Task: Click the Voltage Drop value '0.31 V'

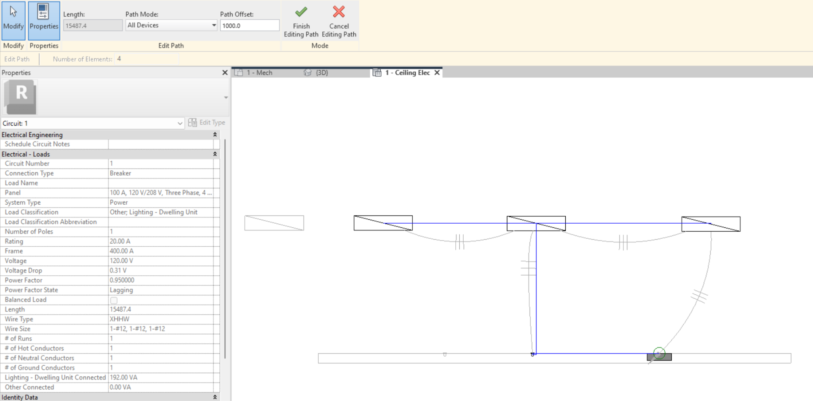Action: (x=118, y=271)
